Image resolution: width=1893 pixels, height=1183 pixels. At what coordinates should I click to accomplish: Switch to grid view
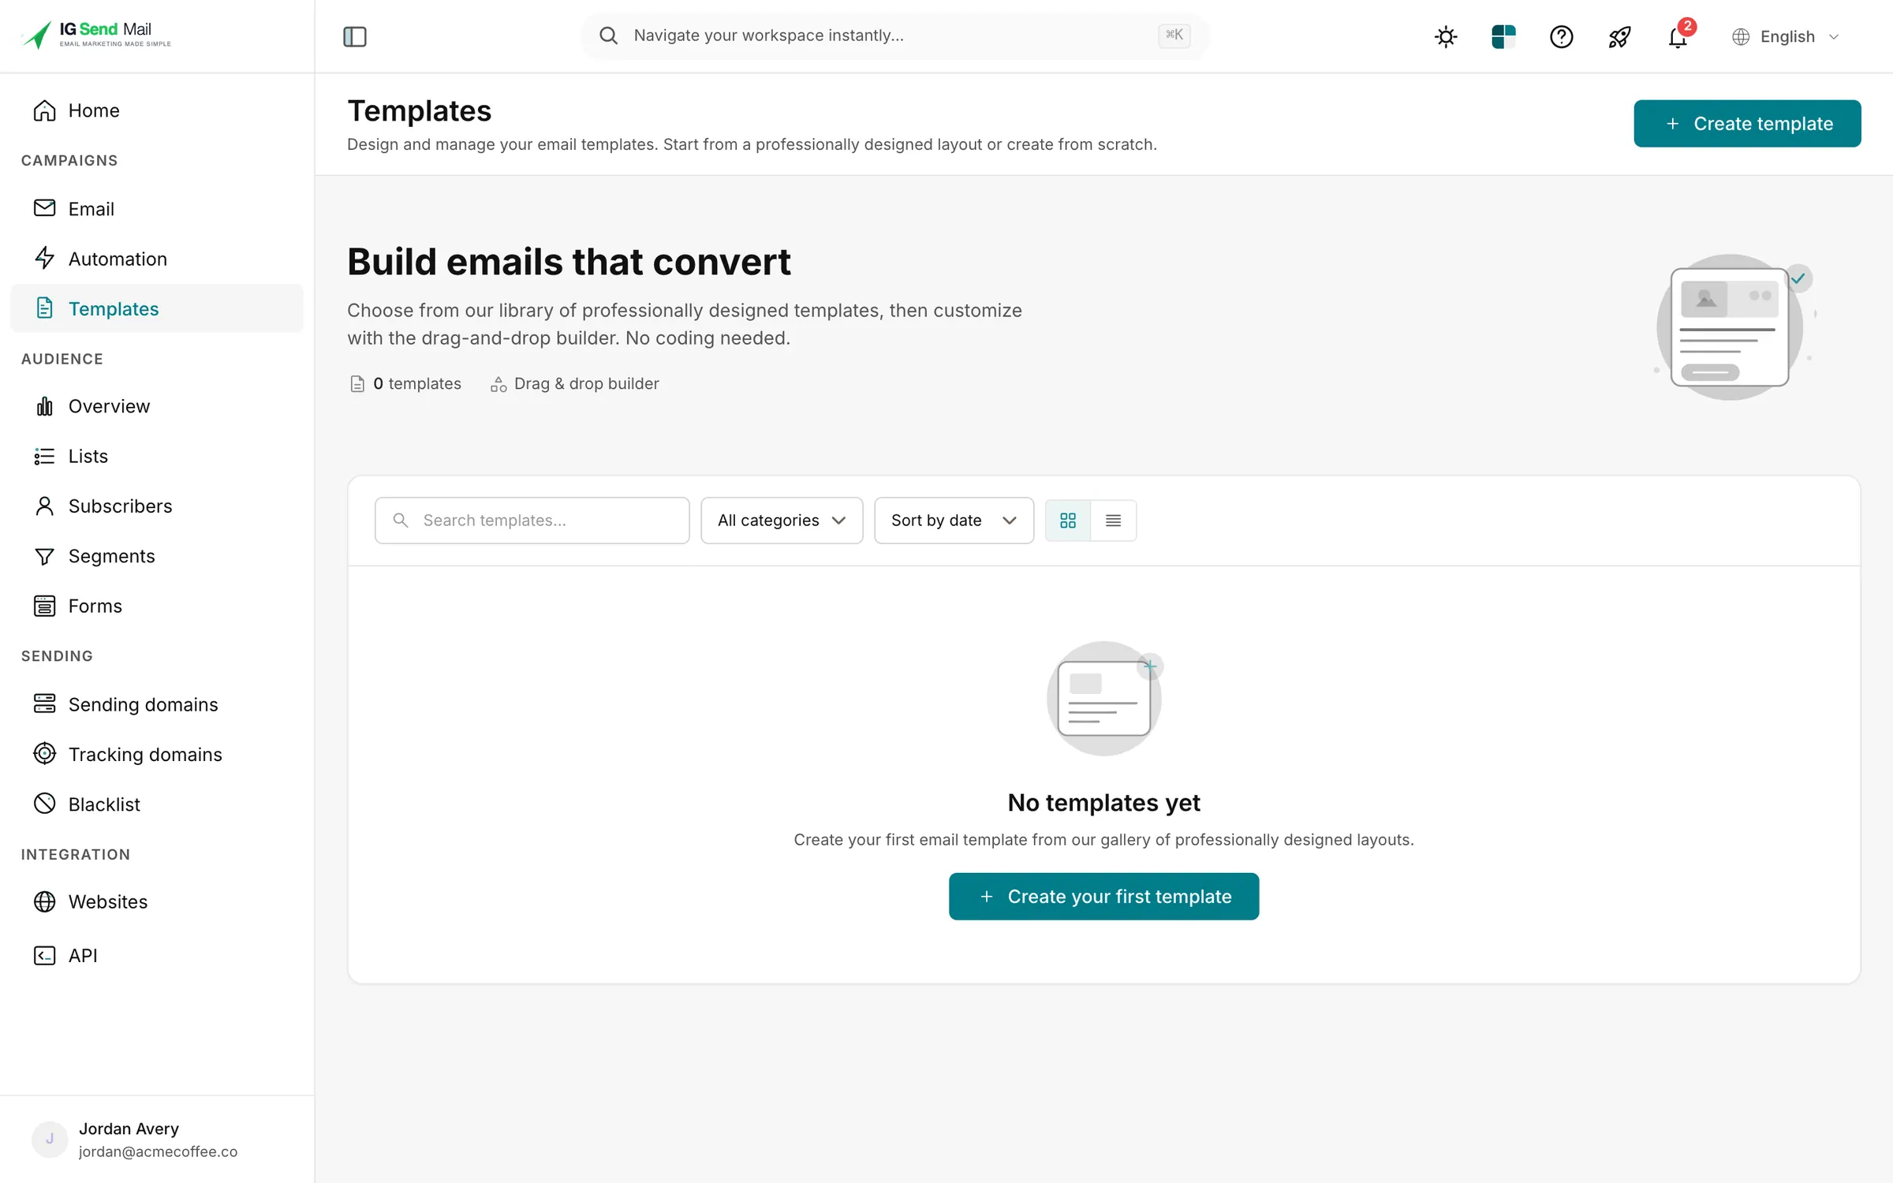(x=1068, y=521)
